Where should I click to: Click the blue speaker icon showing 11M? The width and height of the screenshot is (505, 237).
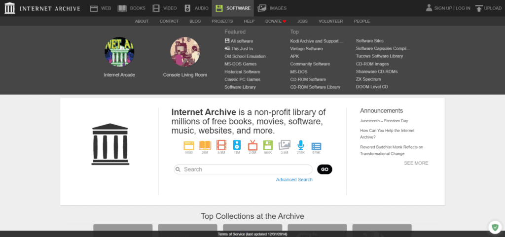tap(237, 145)
